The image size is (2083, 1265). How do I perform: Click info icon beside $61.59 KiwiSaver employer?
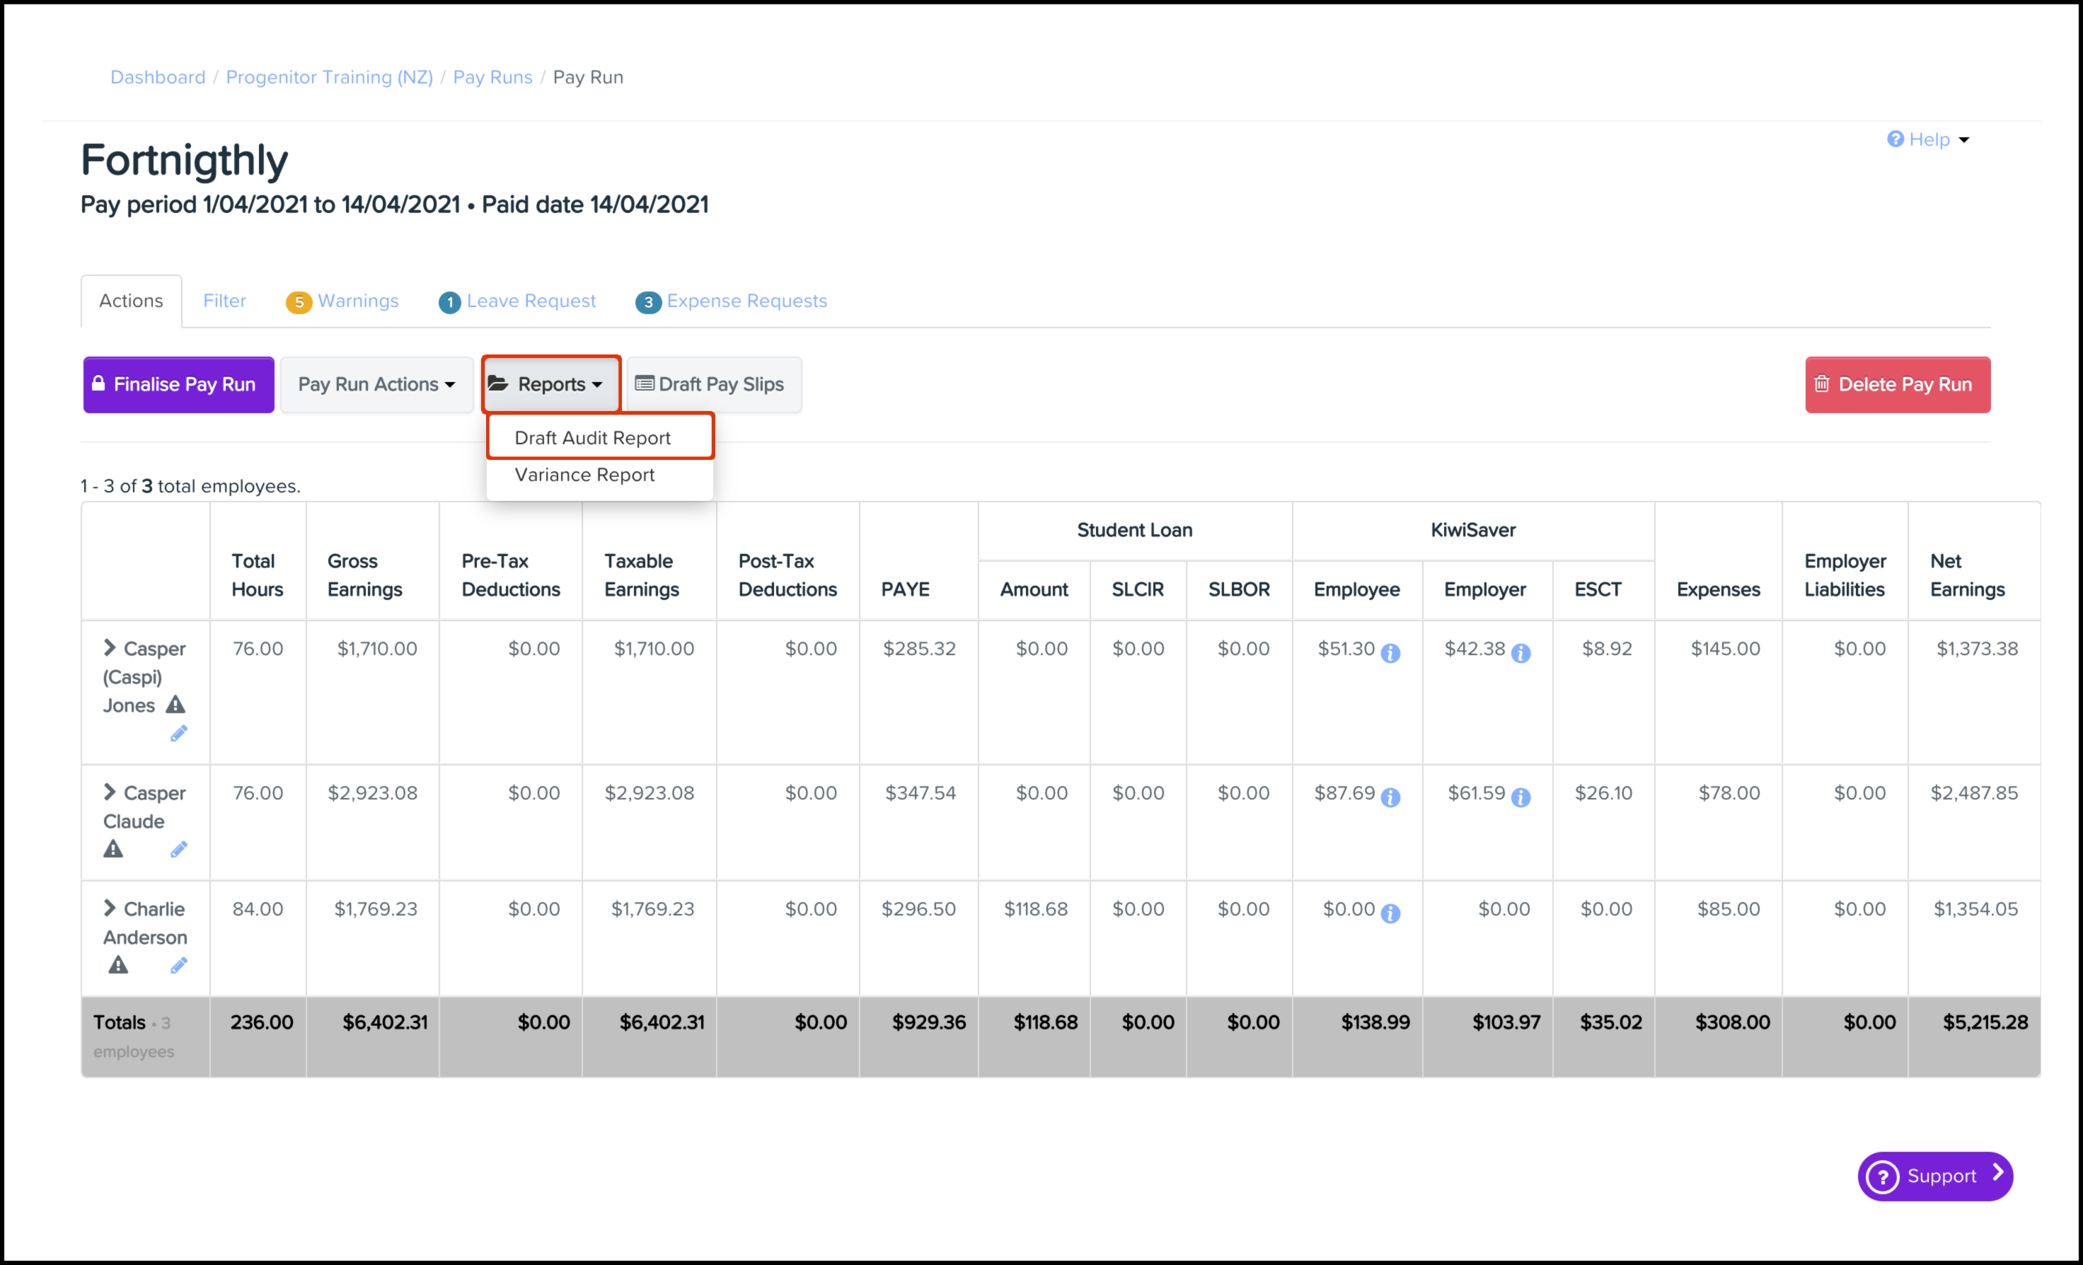(1520, 797)
